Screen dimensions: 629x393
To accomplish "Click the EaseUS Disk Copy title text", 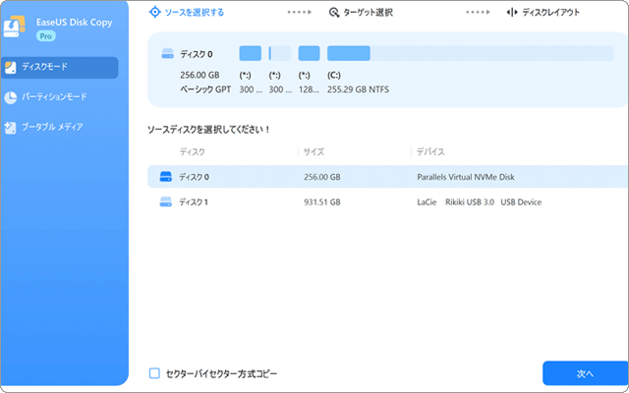I will click(x=75, y=23).
